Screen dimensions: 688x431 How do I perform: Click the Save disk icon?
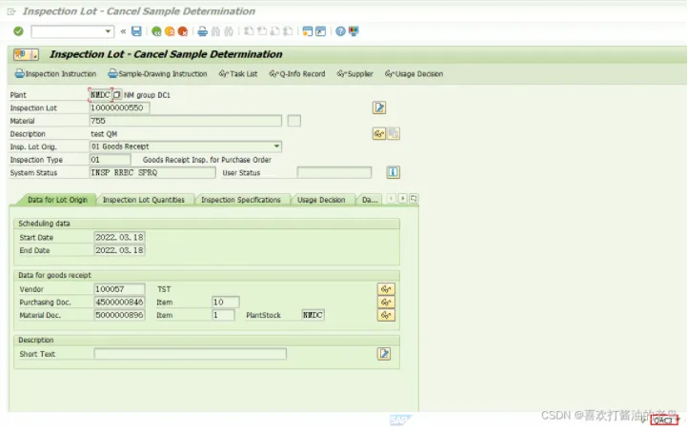coord(136,31)
